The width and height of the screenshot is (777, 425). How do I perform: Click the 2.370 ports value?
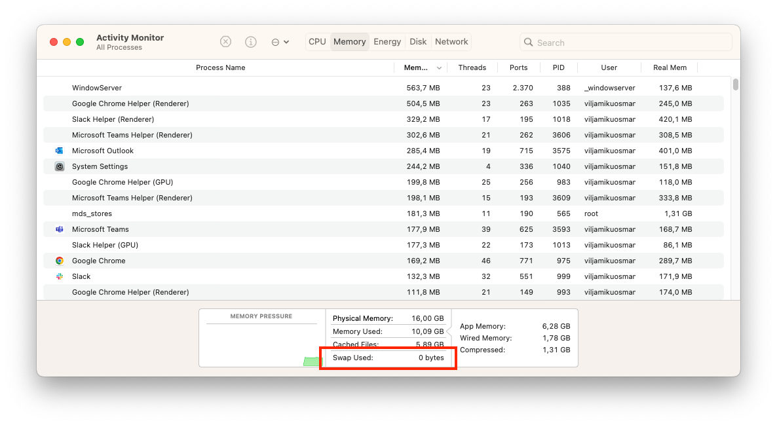tap(523, 88)
